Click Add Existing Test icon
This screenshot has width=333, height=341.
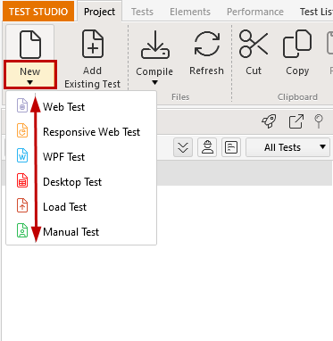pos(93,44)
